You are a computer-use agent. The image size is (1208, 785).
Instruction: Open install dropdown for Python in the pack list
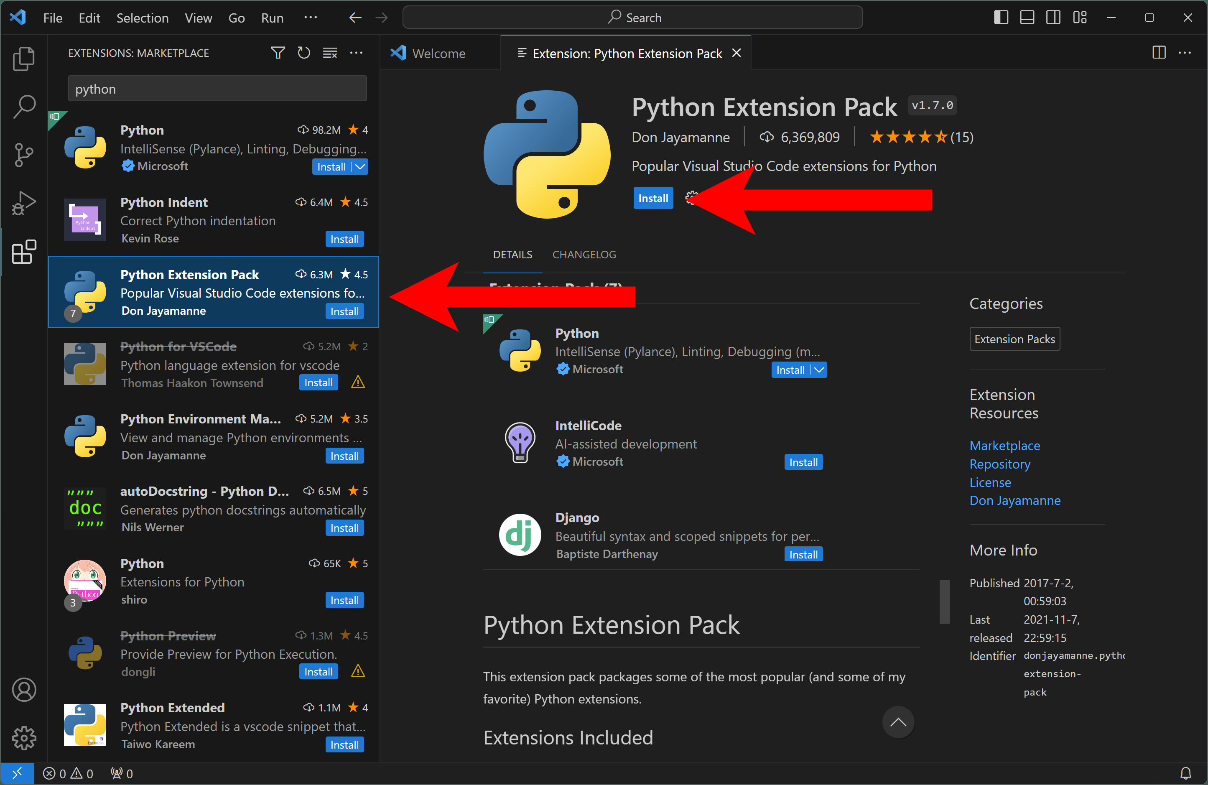(x=819, y=370)
